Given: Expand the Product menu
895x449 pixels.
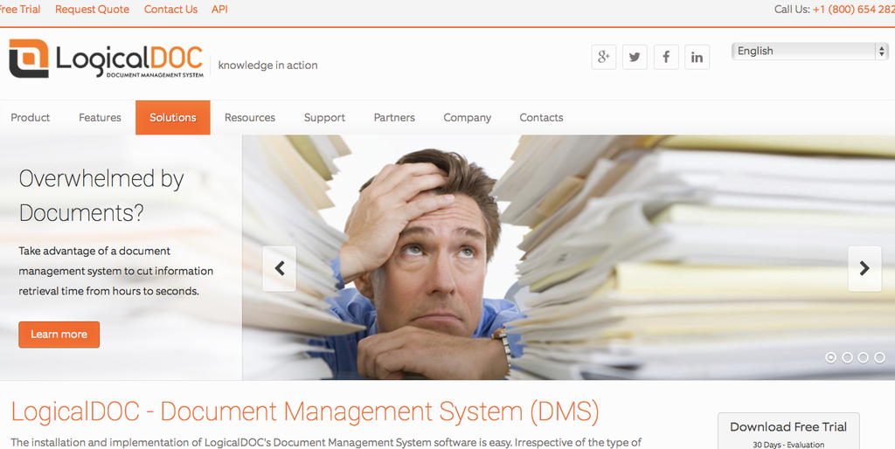Looking at the screenshot, I should [31, 118].
